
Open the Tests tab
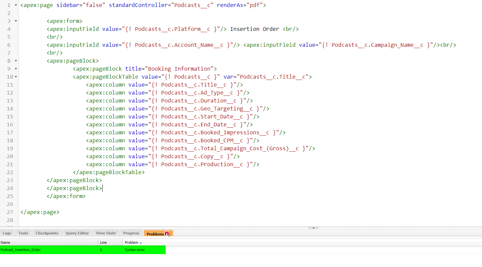pos(23,233)
